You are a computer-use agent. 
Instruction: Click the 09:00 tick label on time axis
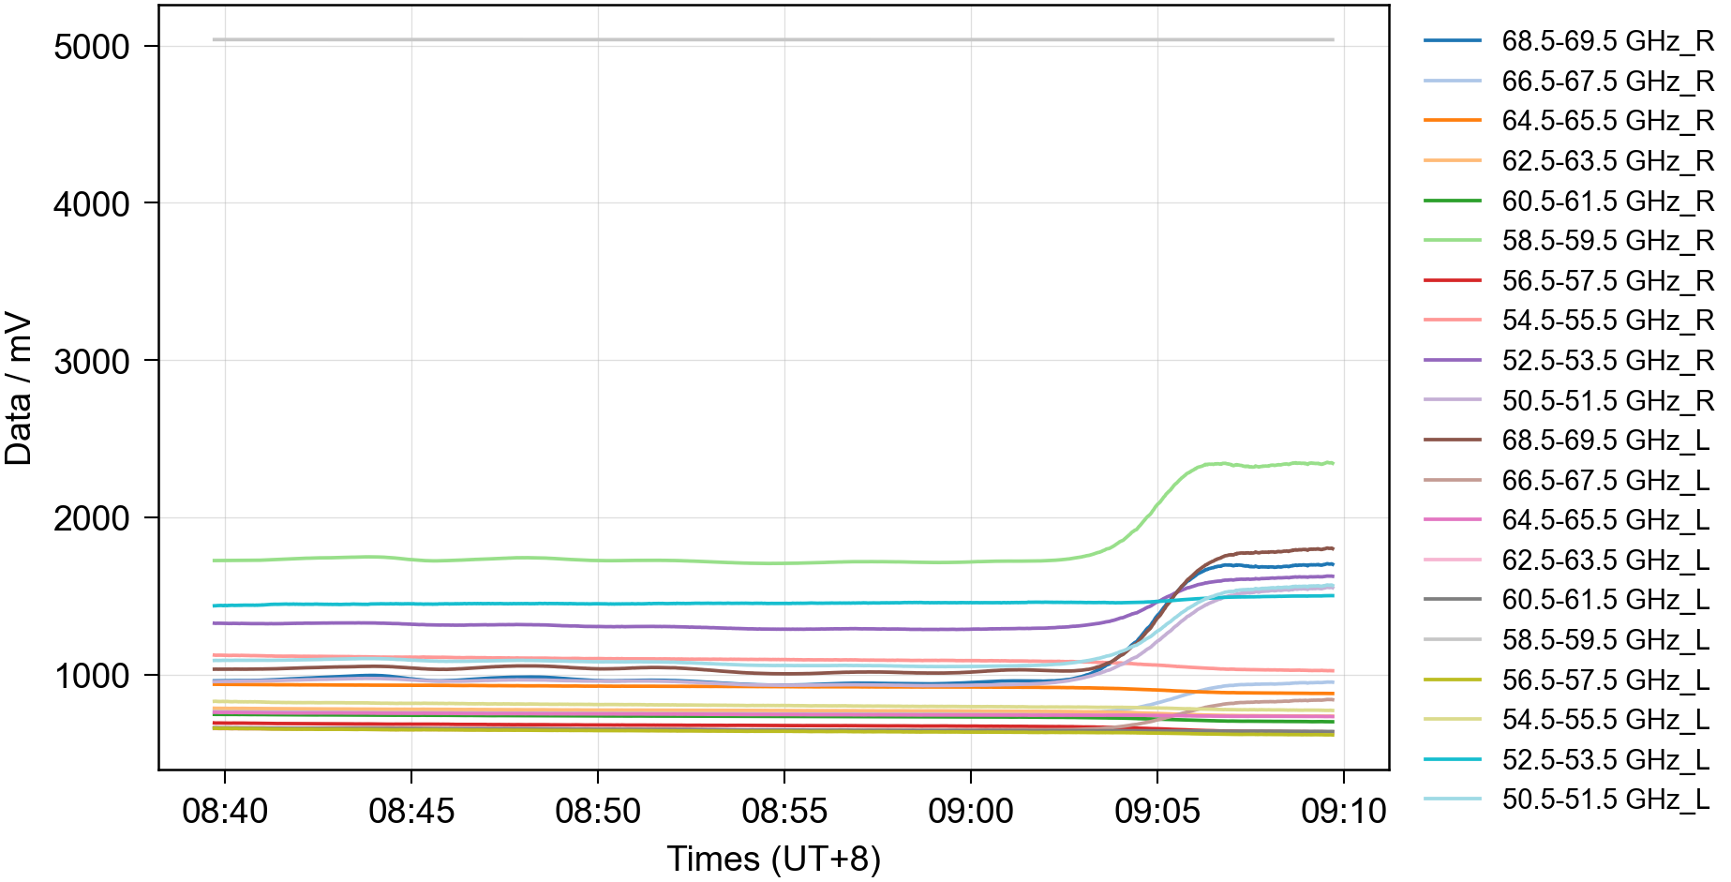[x=970, y=811]
